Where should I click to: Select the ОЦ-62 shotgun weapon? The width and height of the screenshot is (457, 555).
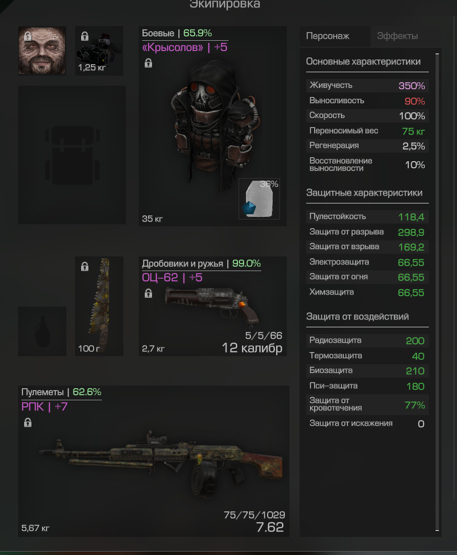[x=212, y=306]
